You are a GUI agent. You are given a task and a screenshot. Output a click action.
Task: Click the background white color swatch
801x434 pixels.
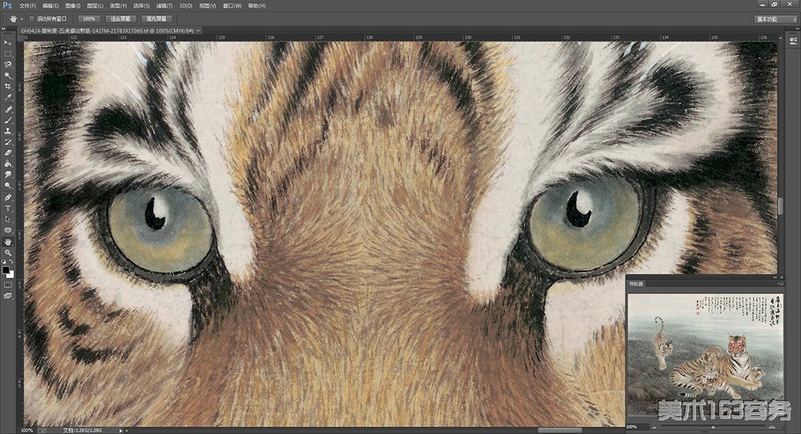pyautogui.click(x=11, y=274)
